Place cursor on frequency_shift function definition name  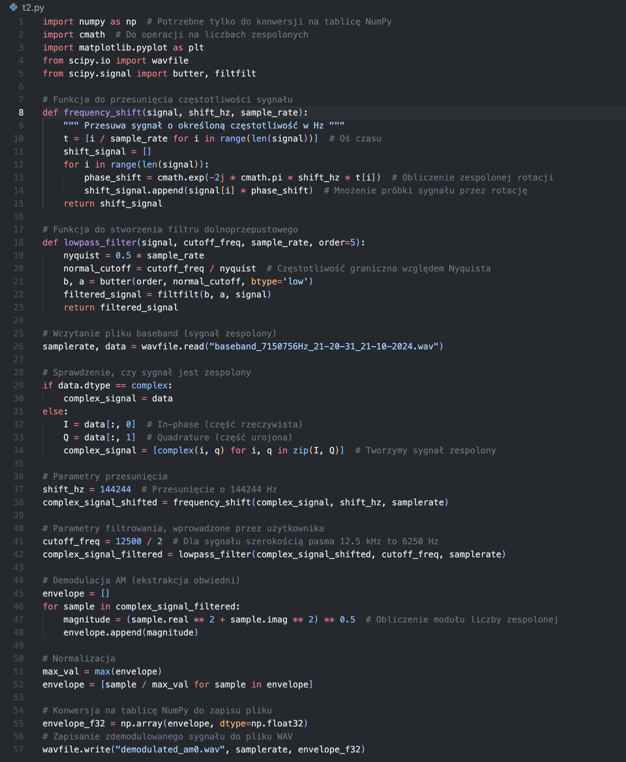coord(102,113)
